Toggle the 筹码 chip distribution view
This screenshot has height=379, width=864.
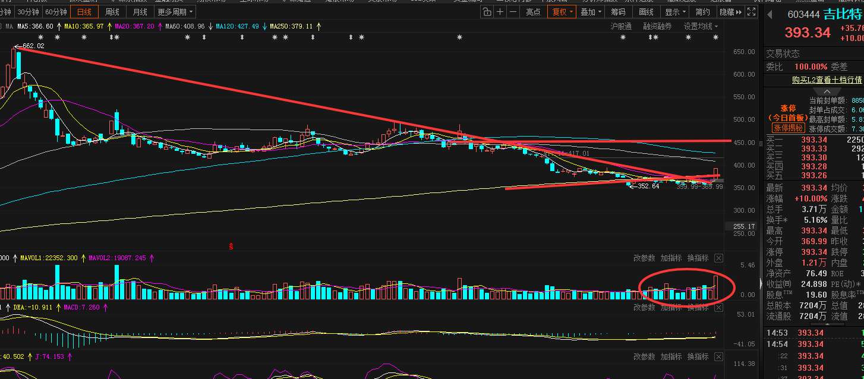click(x=618, y=12)
